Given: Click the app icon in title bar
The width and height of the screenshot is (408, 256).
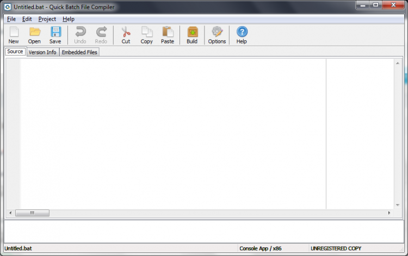Looking at the screenshot, I should coord(8,7).
